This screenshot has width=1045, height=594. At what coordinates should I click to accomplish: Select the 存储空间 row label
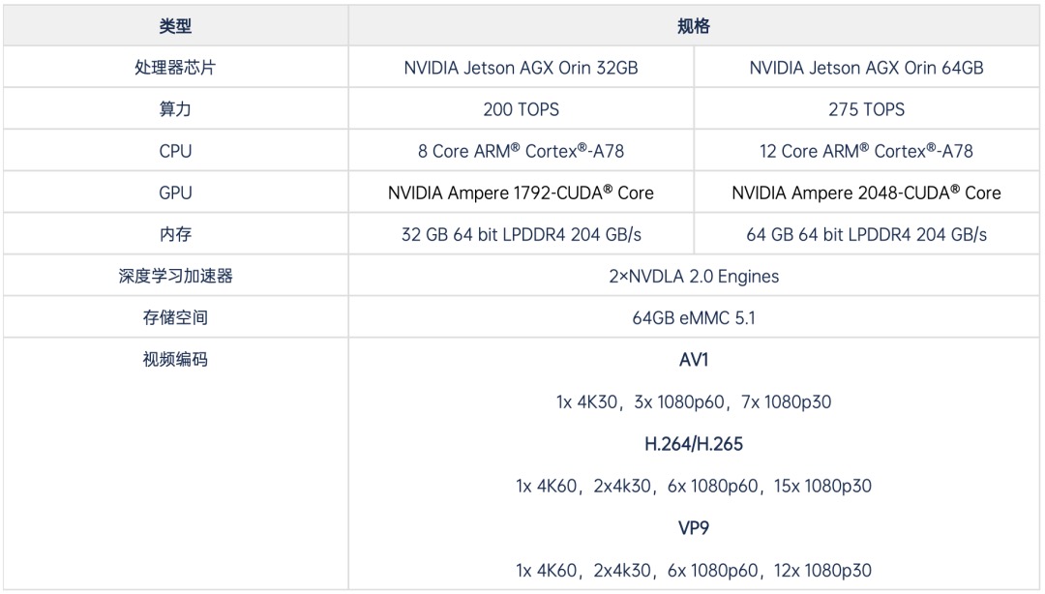click(175, 317)
